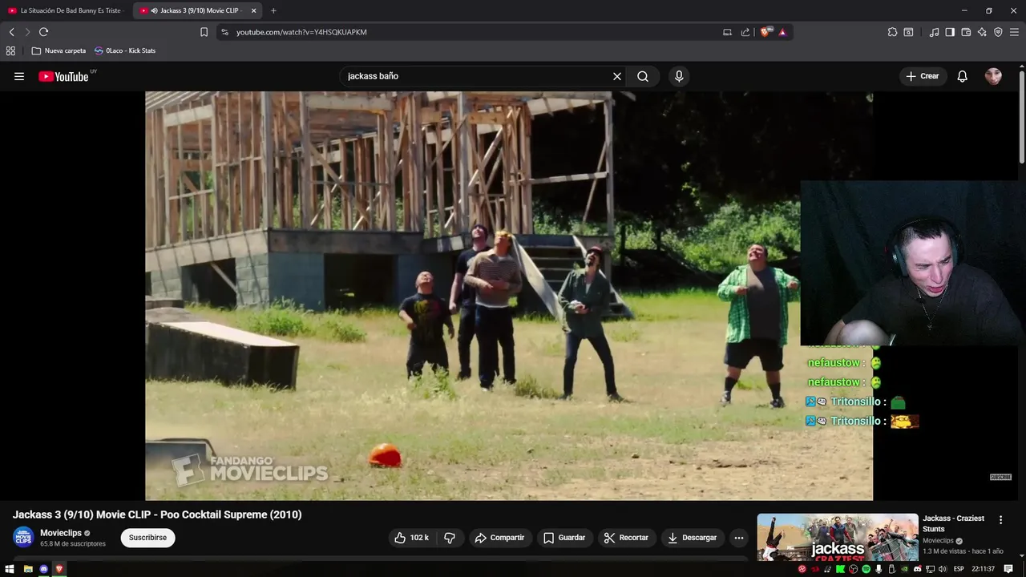Click the search magnifier button
Screen dimensions: 1026x577
click(643, 76)
